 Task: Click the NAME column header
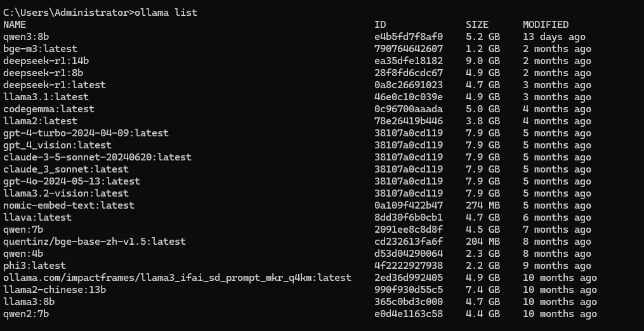[x=15, y=25]
